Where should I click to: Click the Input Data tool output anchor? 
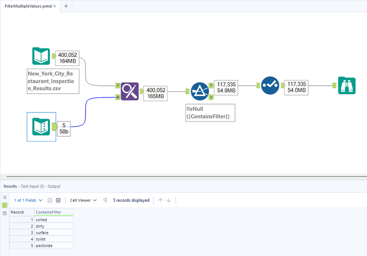coord(54,56)
